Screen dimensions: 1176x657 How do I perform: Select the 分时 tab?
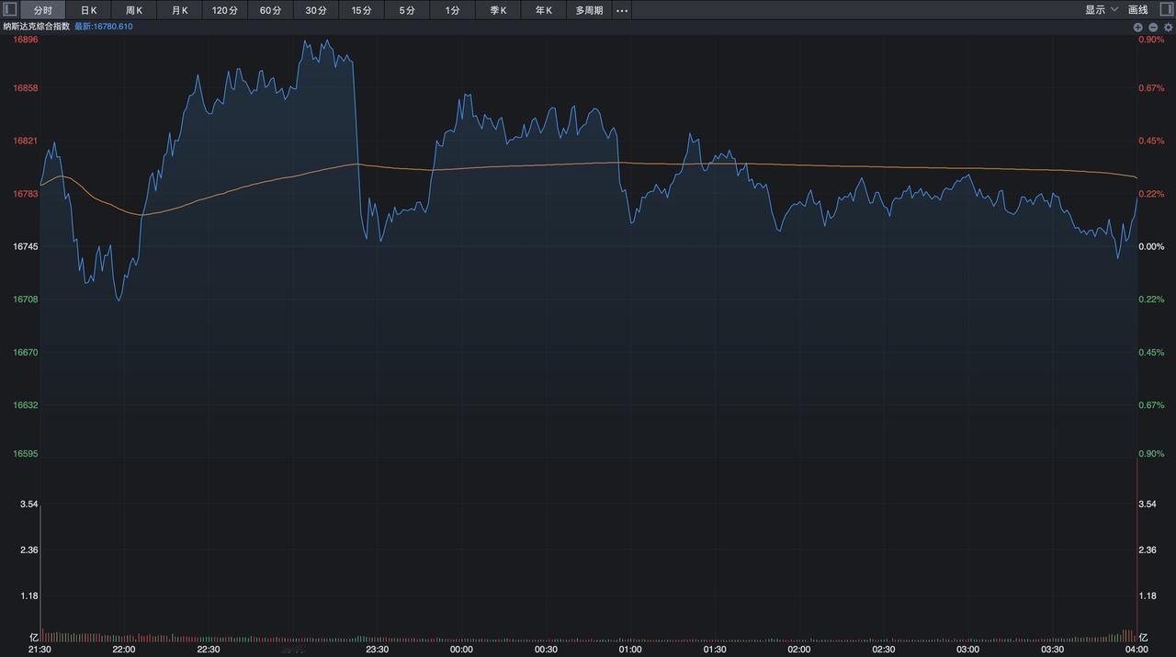pos(43,10)
